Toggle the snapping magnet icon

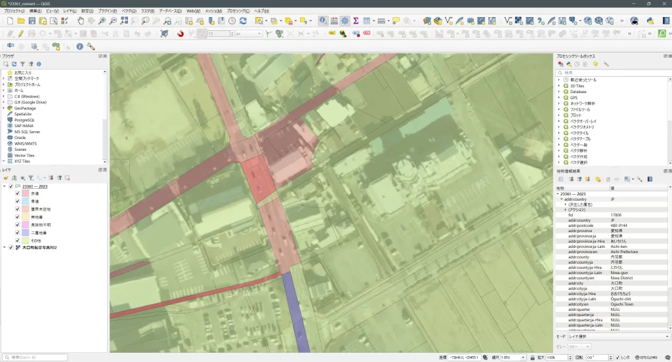click(180, 33)
